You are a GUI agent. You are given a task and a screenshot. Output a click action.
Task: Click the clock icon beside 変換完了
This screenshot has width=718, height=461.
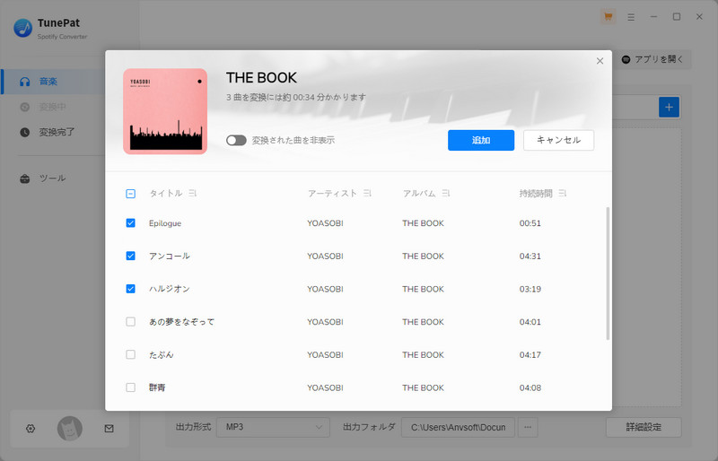pos(25,133)
